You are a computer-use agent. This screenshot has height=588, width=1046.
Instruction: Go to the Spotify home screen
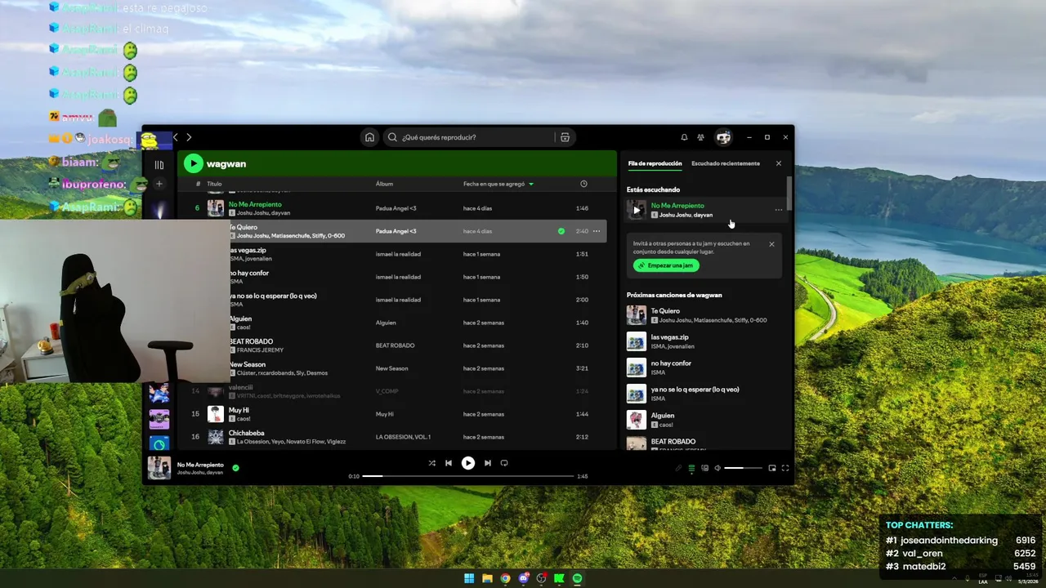369,137
